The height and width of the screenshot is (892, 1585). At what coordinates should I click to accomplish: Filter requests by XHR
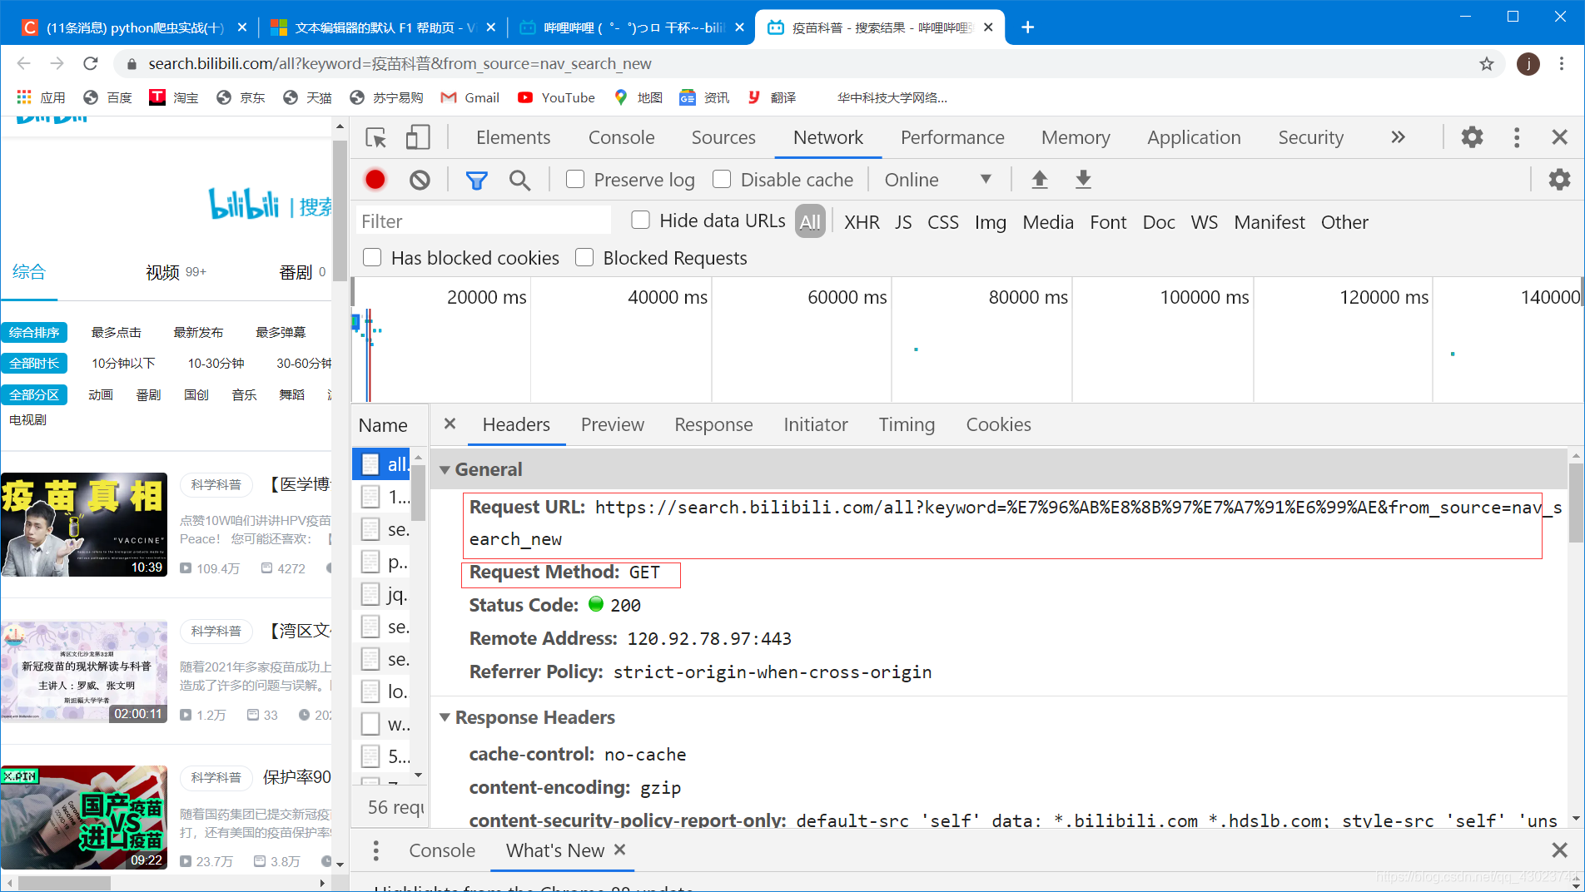862,222
